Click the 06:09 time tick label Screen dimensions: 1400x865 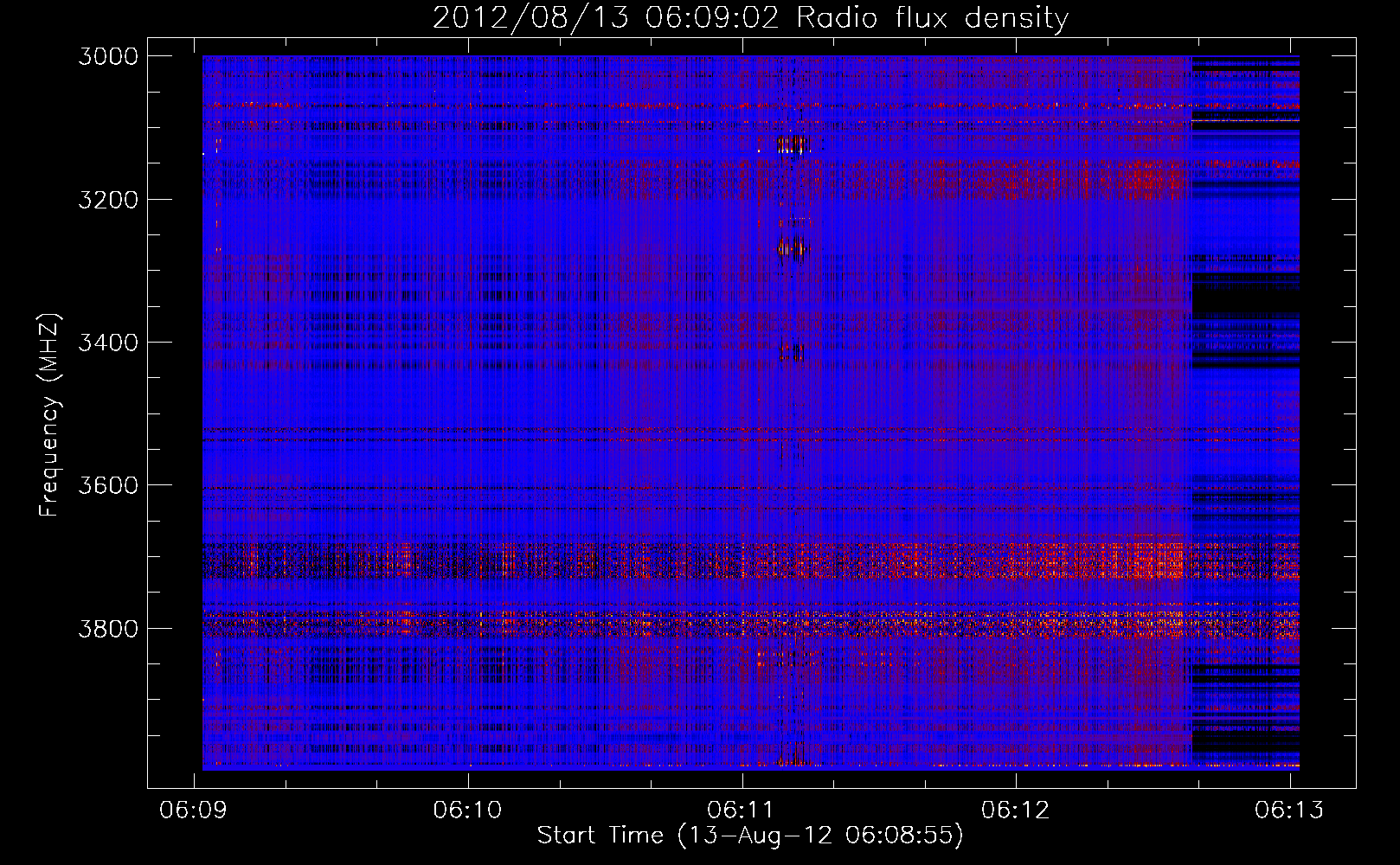pyautogui.click(x=194, y=810)
